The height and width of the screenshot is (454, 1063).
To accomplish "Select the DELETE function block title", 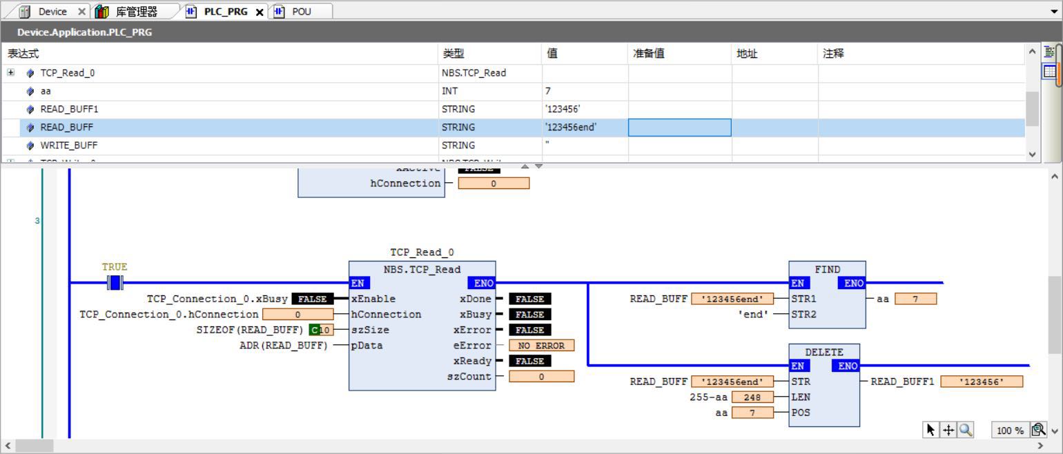I will pos(824,353).
